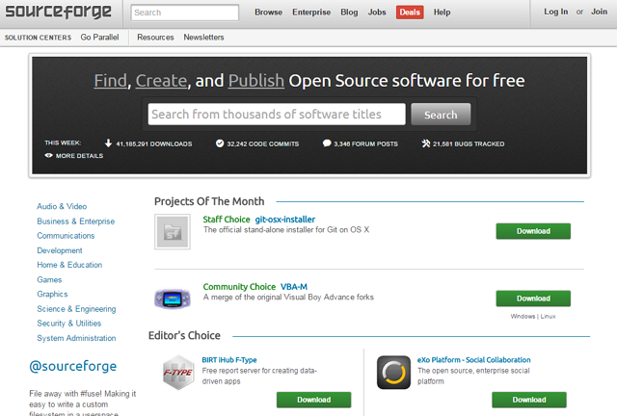The height and width of the screenshot is (416, 617).
Task: Go to the Blog page
Action: click(x=349, y=13)
